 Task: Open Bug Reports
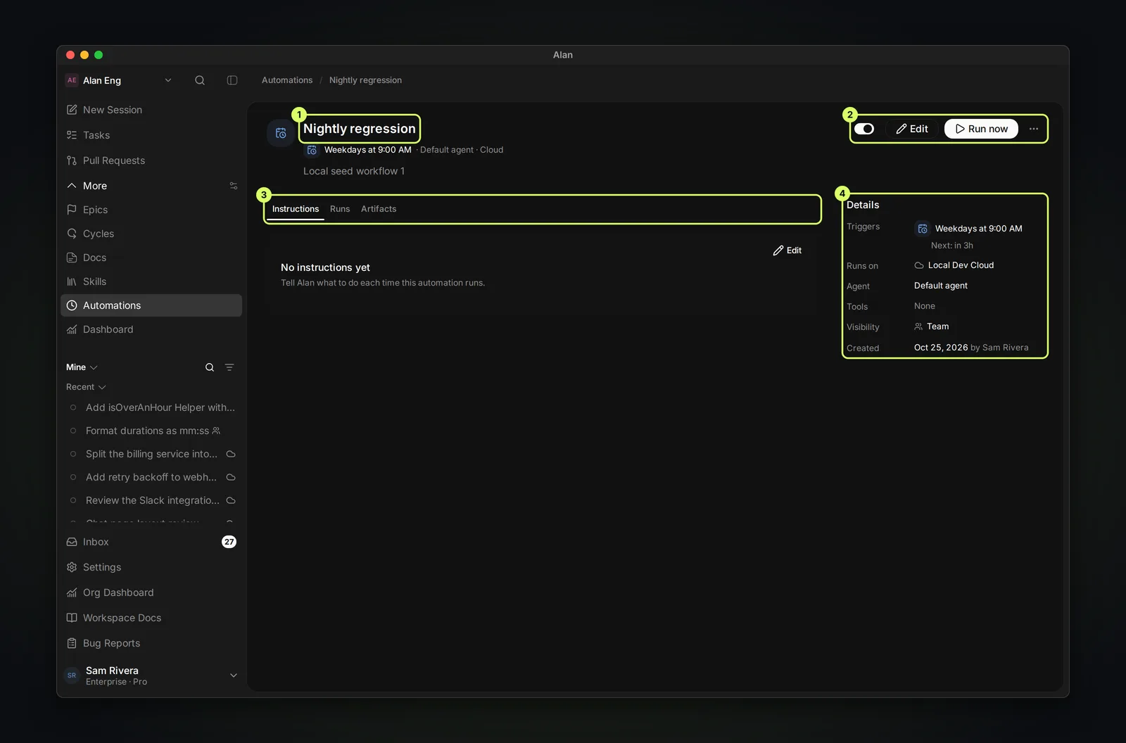[151, 643]
